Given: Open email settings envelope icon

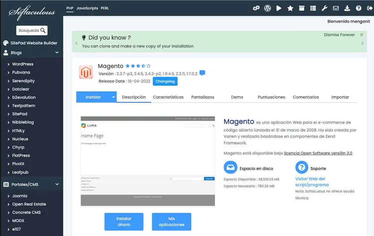Looking at the screenshot, I should tap(336, 8).
